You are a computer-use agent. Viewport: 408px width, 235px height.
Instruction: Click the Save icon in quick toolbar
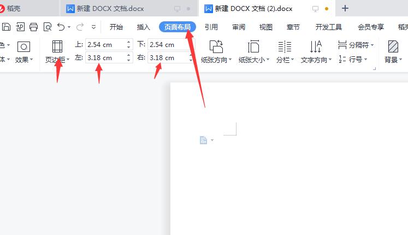pos(6,27)
